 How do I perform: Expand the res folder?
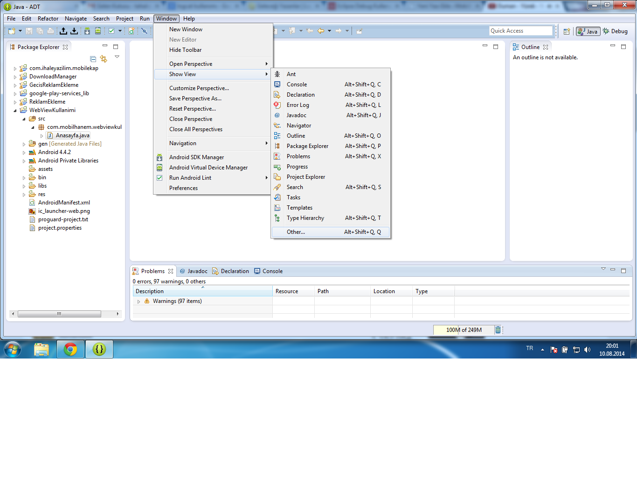(x=24, y=195)
